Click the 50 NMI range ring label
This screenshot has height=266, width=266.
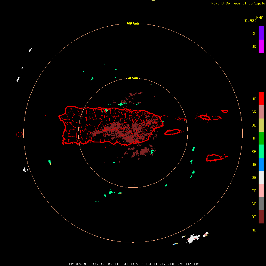pos(133,78)
